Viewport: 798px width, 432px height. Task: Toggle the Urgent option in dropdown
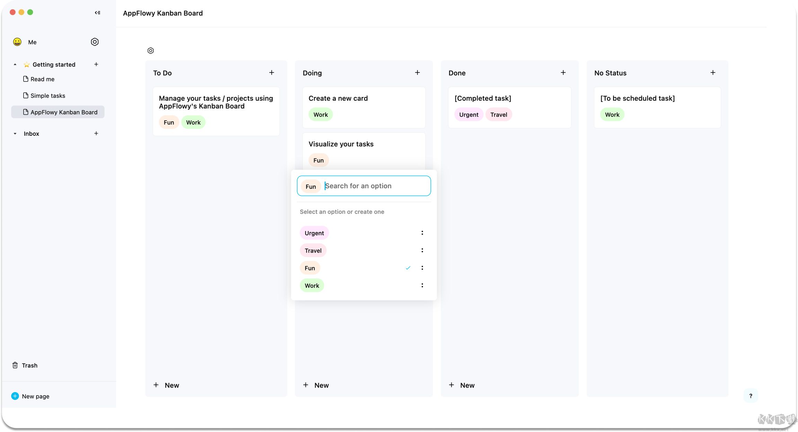pos(314,233)
